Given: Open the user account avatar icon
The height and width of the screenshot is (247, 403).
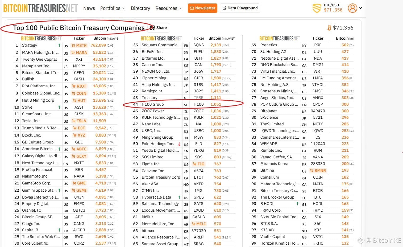Looking at the screenshot, I should [x=352, y=8].
